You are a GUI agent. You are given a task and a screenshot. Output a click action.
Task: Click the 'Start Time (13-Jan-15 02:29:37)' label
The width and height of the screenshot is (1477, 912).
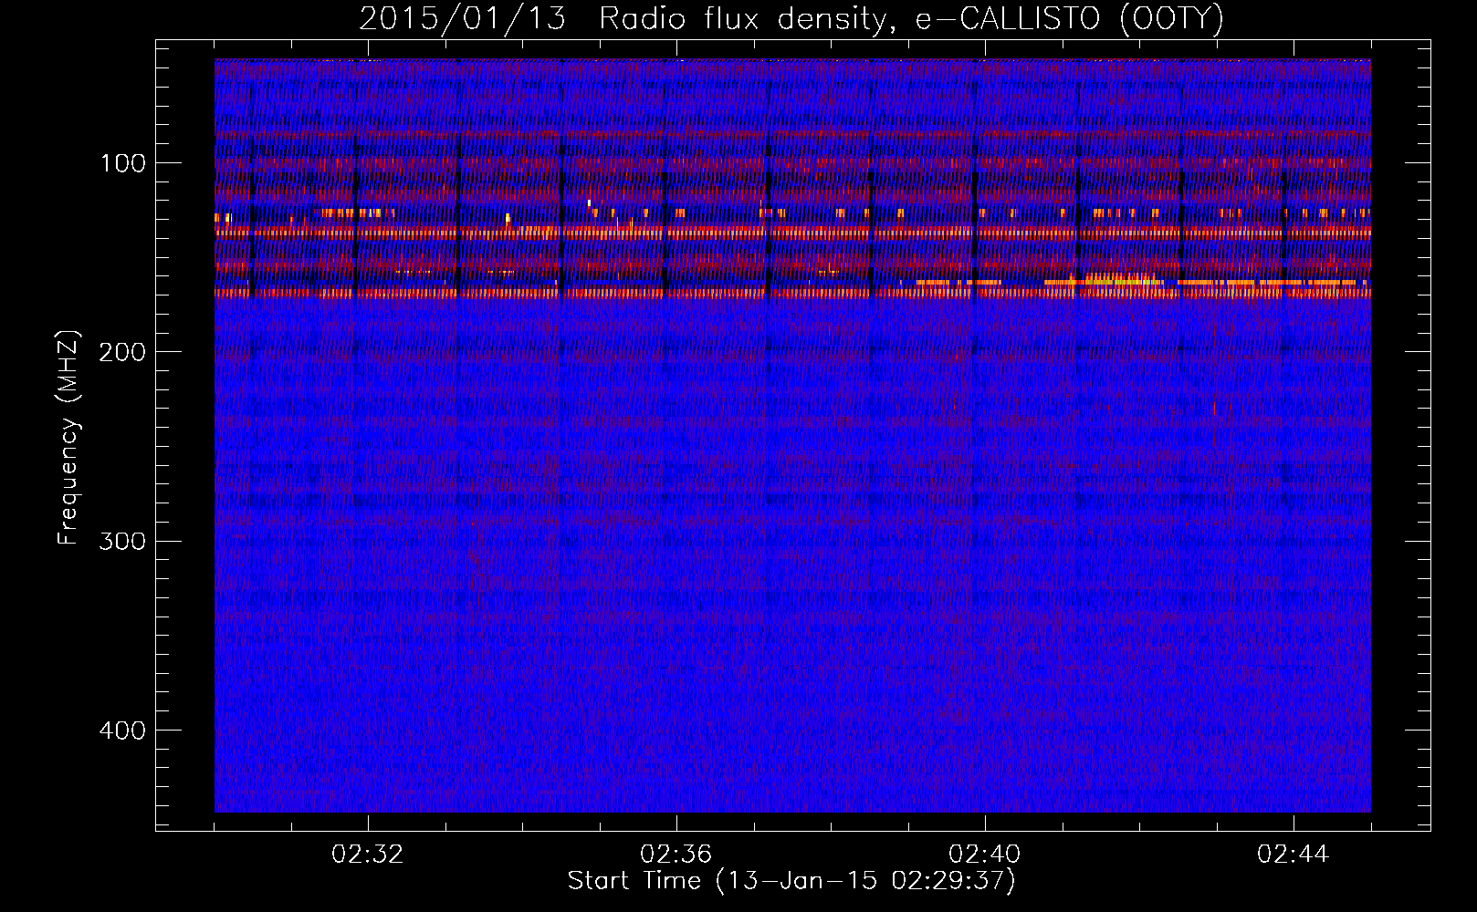pos(791,881)
